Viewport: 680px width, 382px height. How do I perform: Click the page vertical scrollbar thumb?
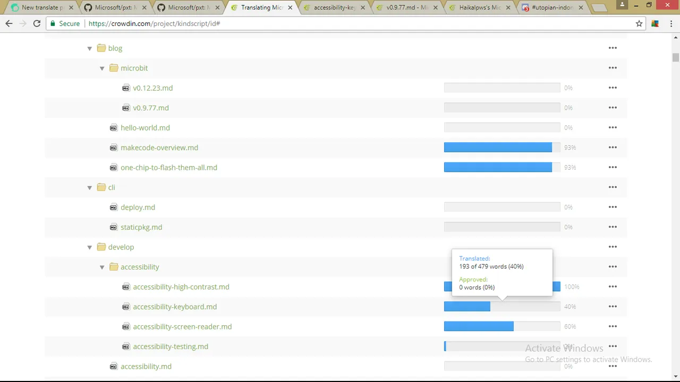[675, 57]
